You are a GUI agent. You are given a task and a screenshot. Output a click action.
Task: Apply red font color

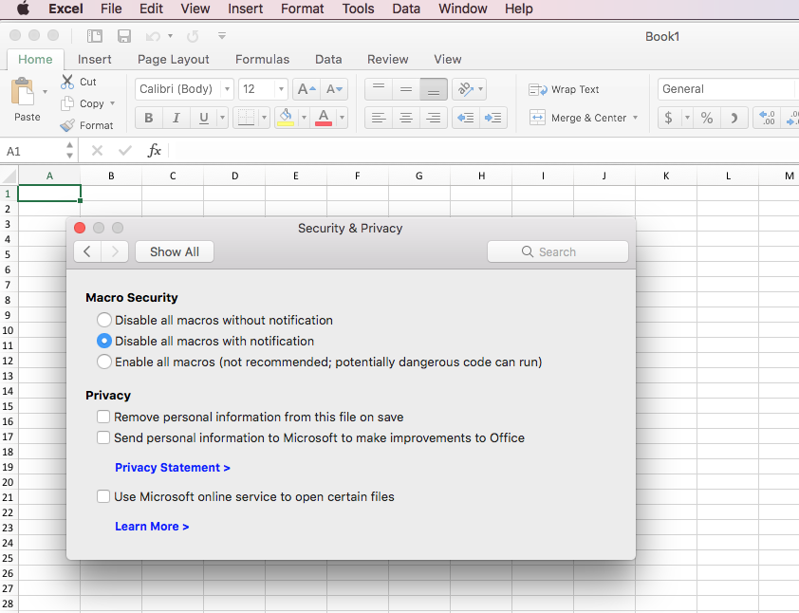click(325, 118)
